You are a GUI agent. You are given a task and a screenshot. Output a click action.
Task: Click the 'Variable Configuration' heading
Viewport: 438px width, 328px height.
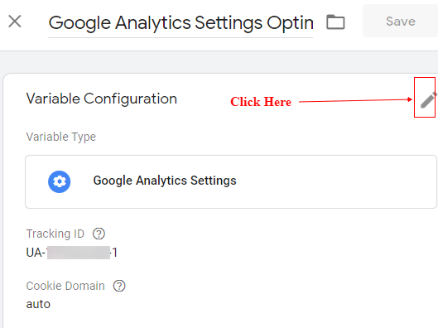tap(101, 99)
